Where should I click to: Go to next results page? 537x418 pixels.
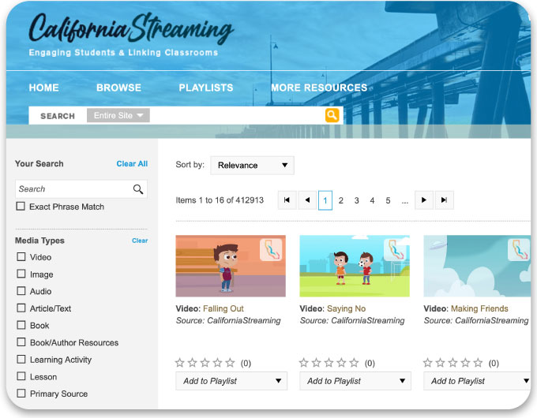pos(424,200)
